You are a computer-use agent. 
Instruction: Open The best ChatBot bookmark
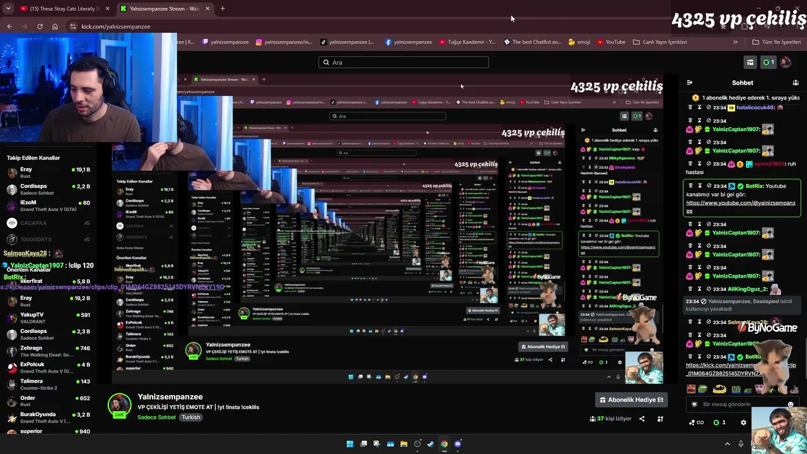point(533,42)
